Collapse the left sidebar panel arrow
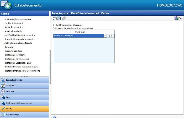 click(x=50, y=67)
